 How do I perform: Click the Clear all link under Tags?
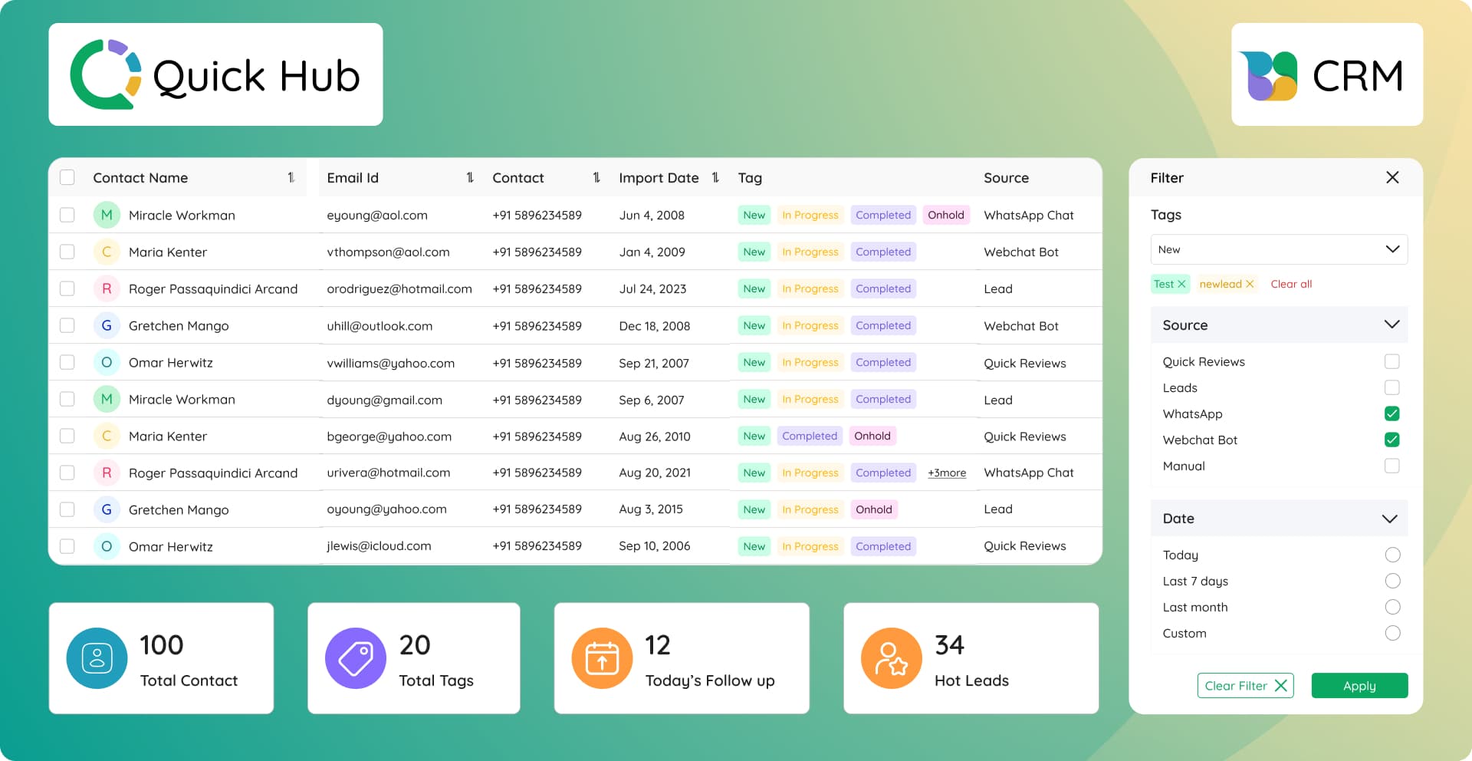point(1291,283)
